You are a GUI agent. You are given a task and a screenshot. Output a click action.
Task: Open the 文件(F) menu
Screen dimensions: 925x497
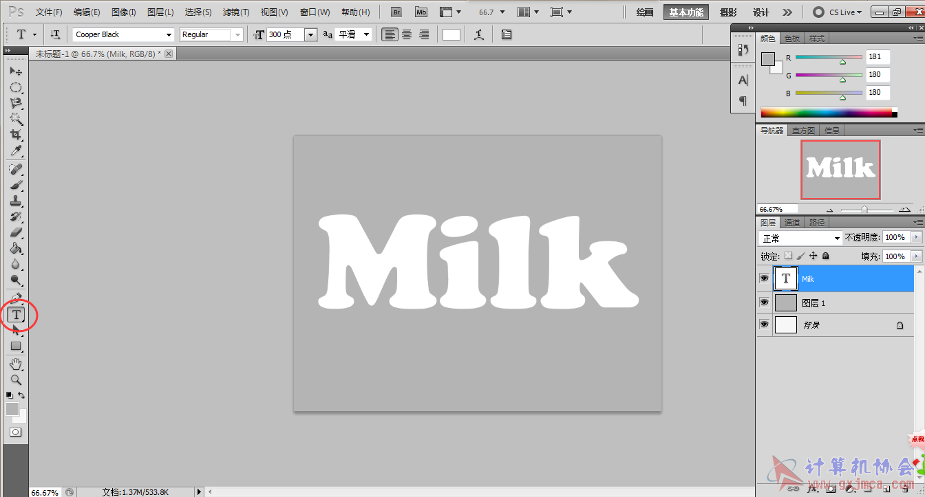tap(49, 12)
